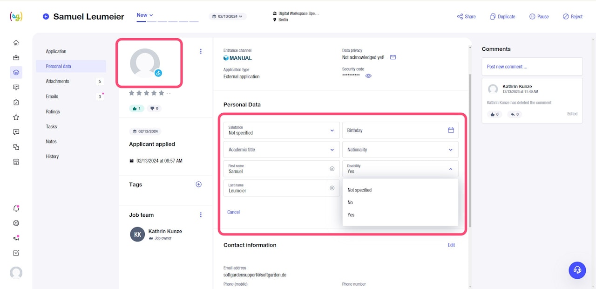The image size is (596, 289).
Task: Click the plus icon to add tags
Action: (x=198, y=185)
